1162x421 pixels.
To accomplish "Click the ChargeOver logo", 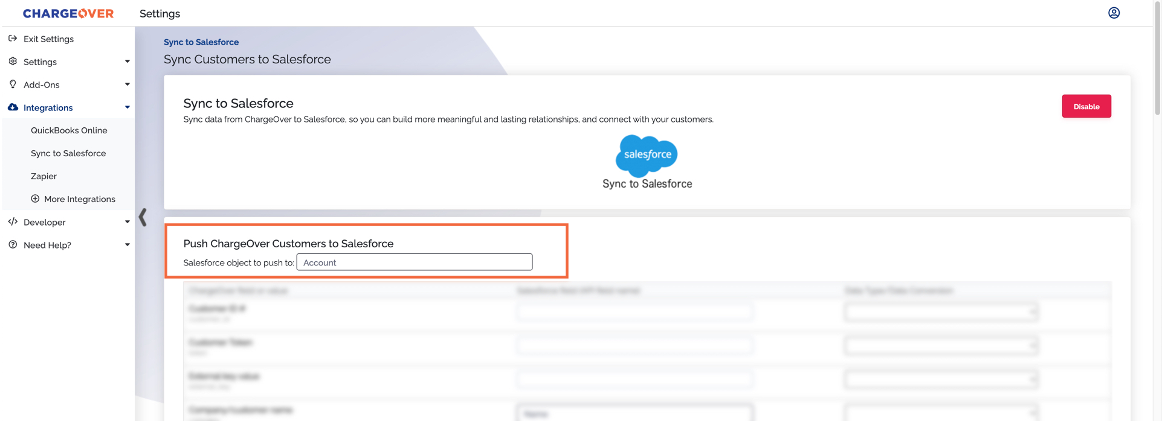I will [x=68, y=13].
